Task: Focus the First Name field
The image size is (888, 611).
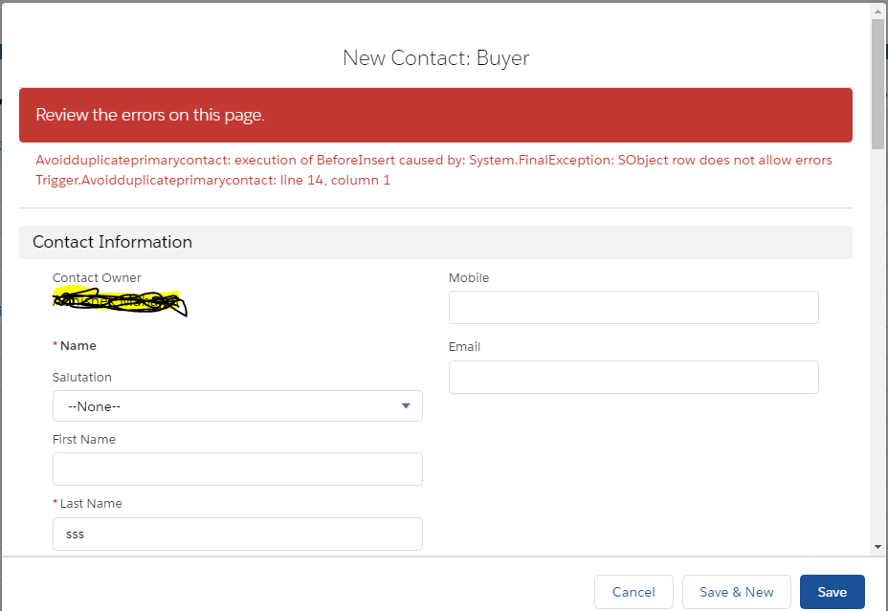Action: (237, 469)
